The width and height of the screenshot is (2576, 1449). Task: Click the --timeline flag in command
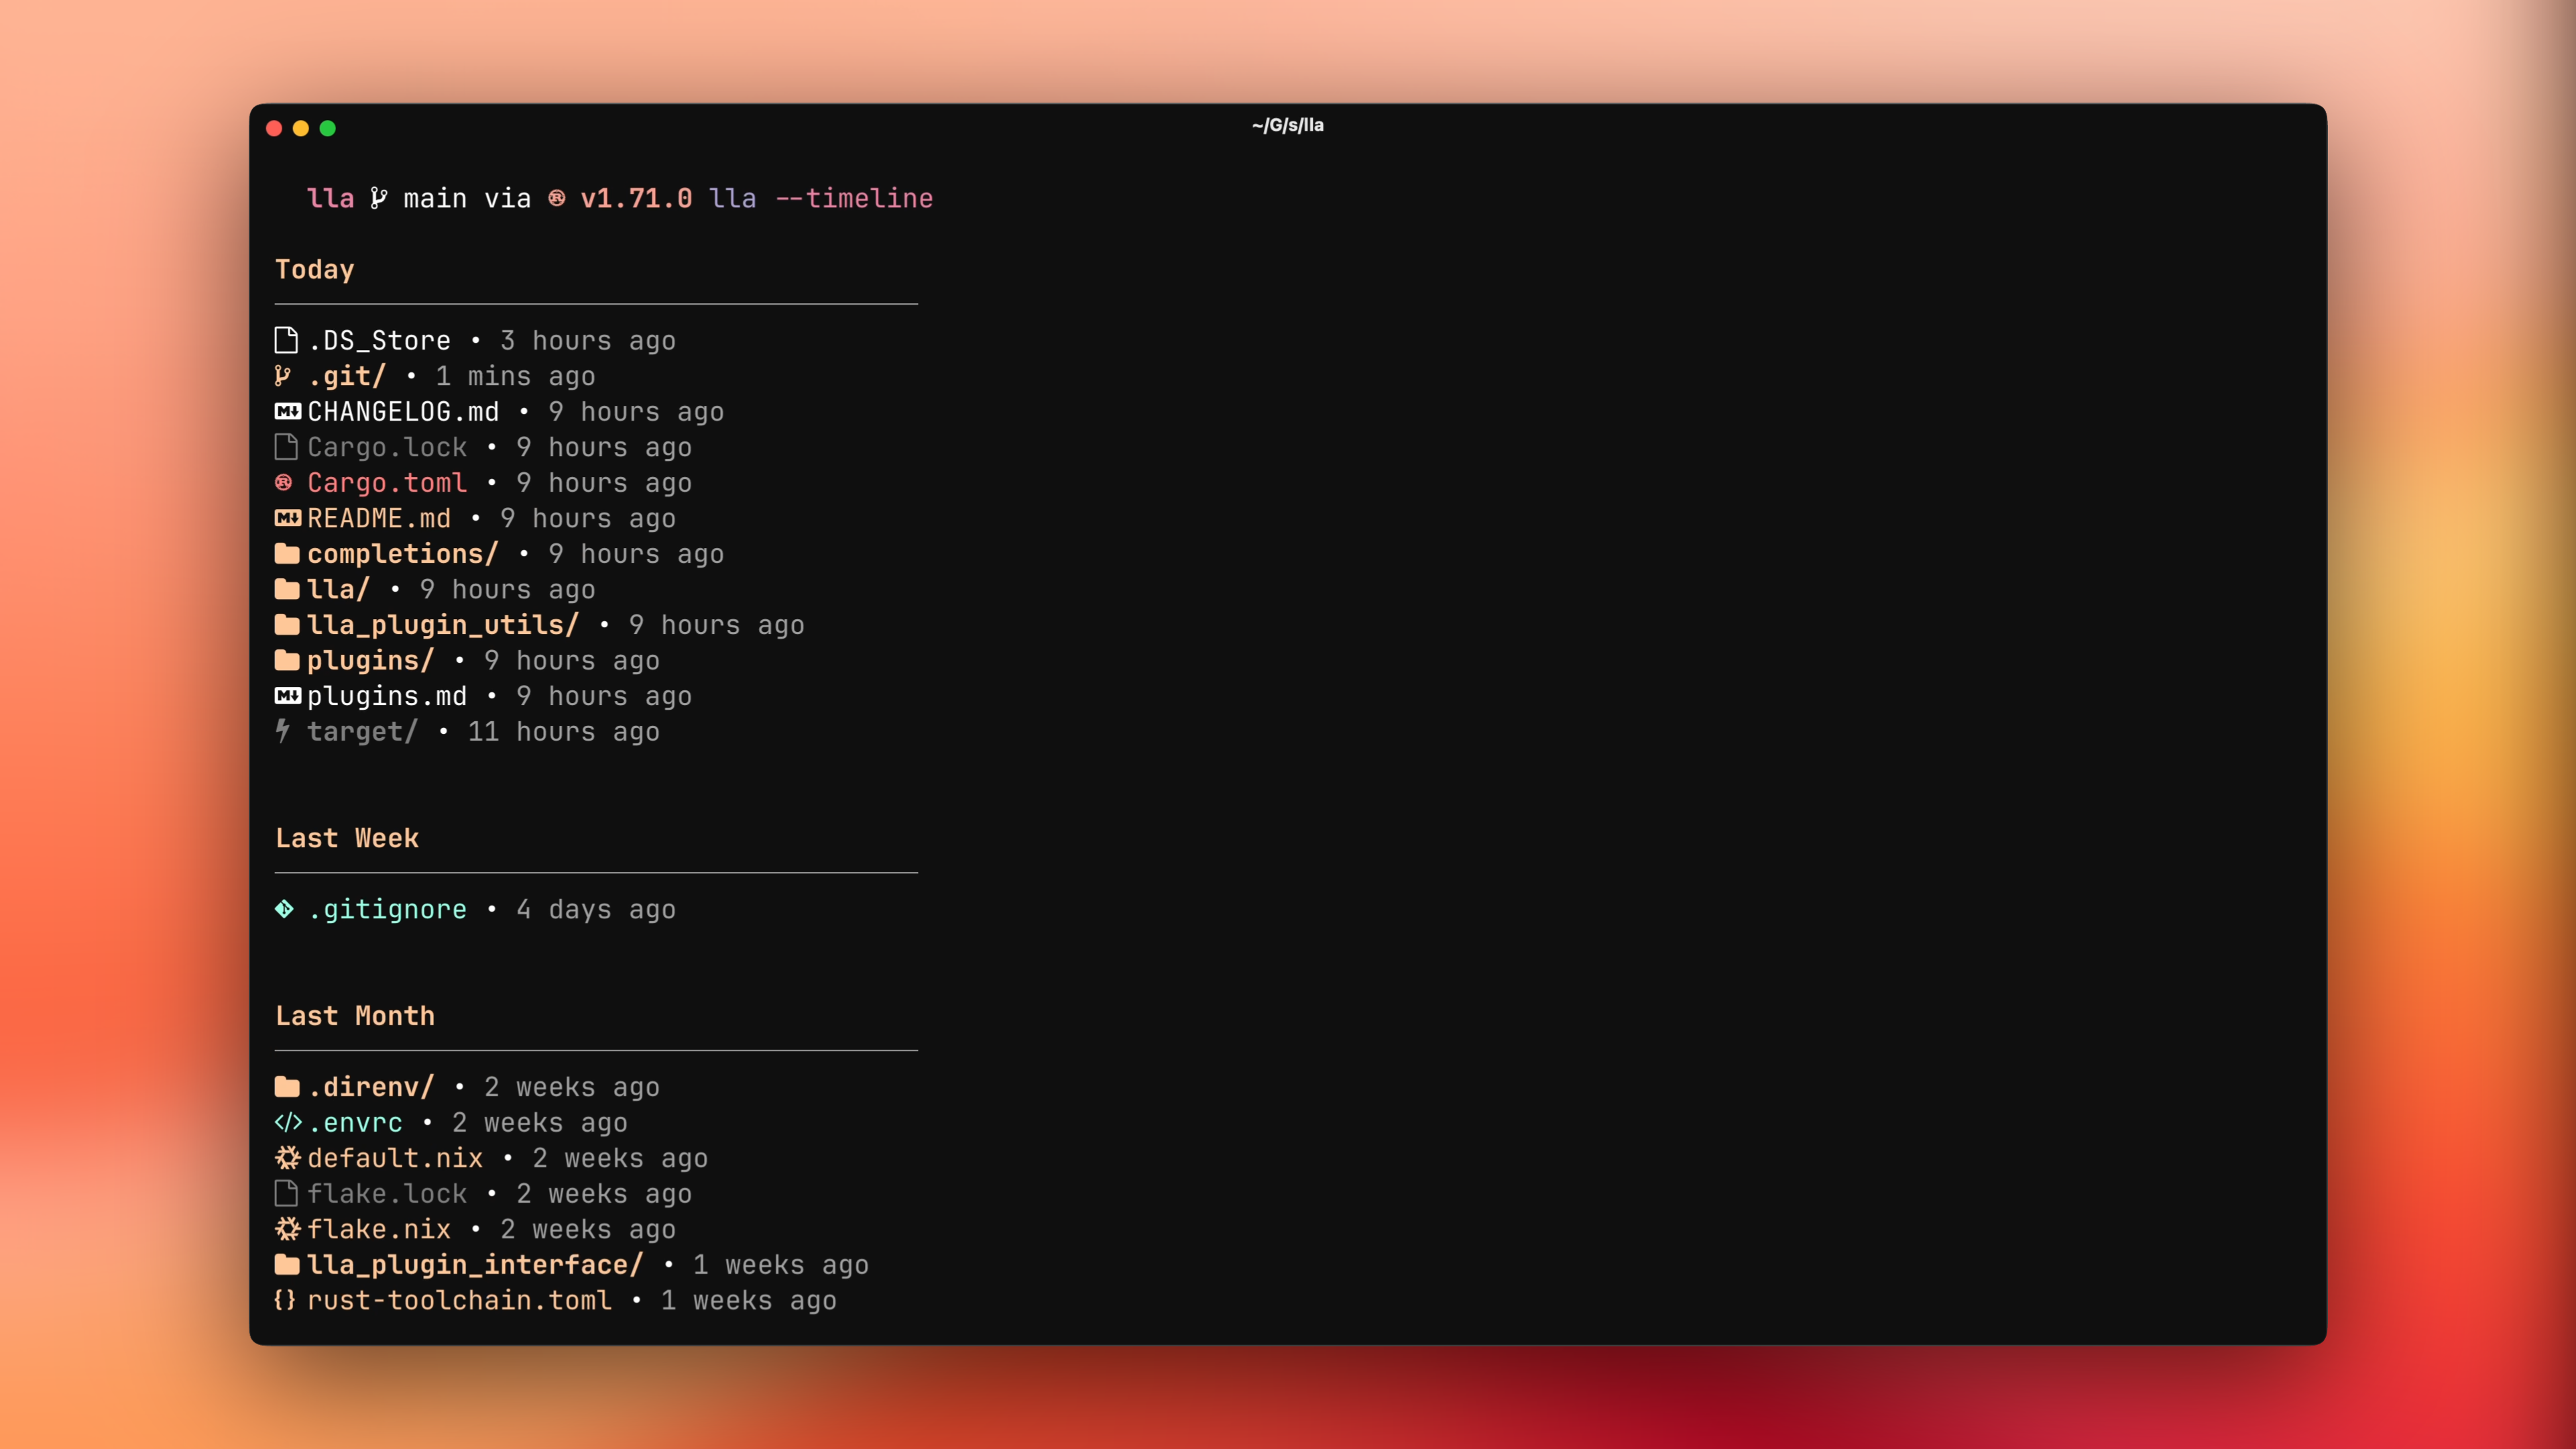pyautogui.click(x=854, y=198)
